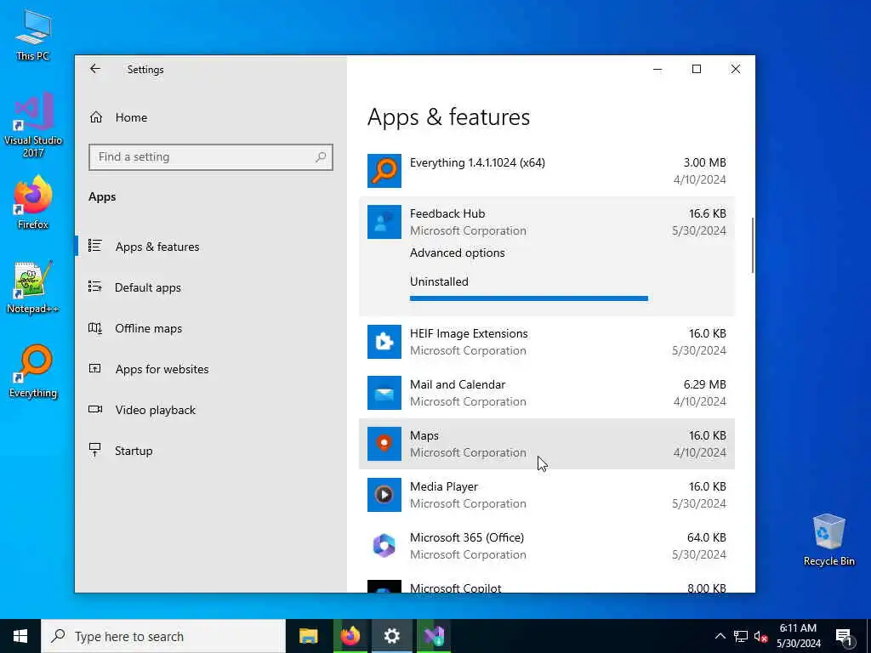
Task: Open File Explorer from the taskbar
Action: tap(308, 636)
